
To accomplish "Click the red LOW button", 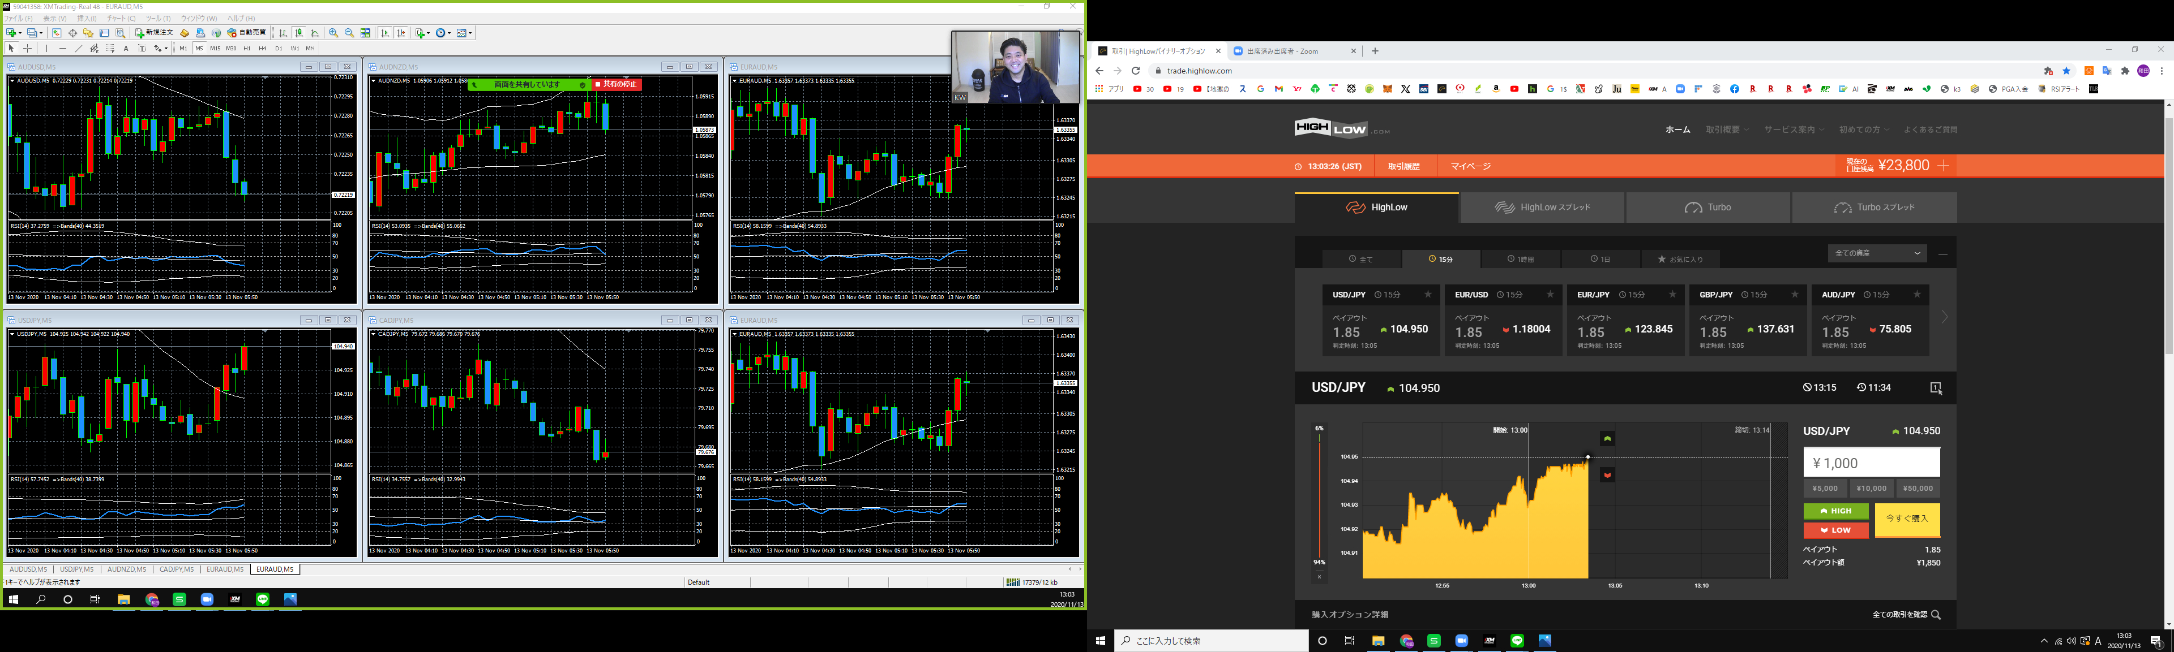I will 1835,530.
